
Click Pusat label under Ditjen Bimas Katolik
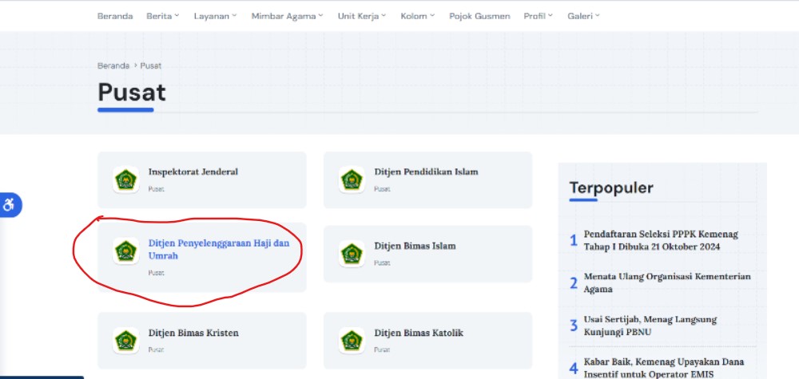click(382, 349)
